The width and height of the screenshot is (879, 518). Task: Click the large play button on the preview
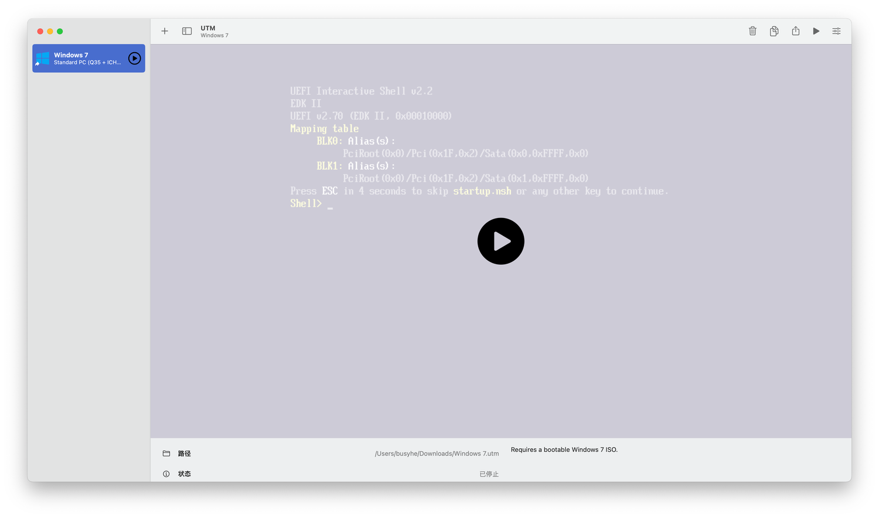point(500,241)
